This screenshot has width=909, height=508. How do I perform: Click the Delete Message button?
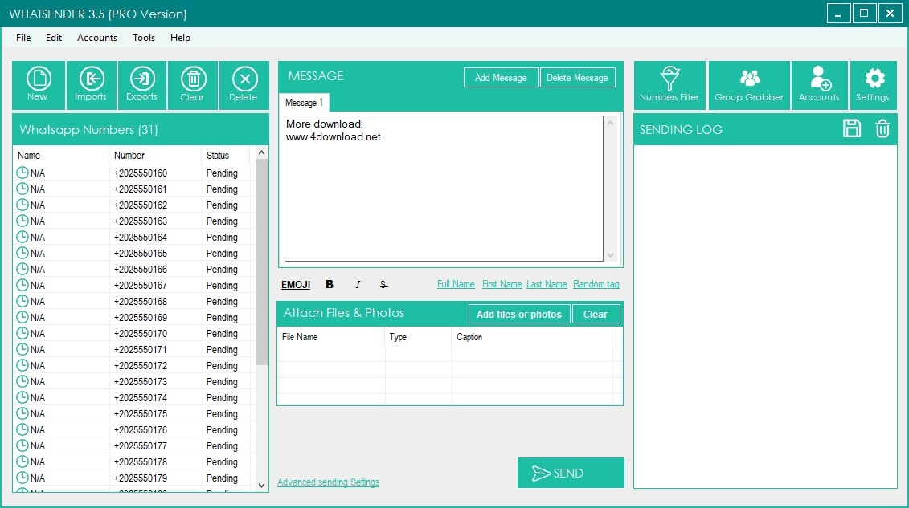[577, 78]
